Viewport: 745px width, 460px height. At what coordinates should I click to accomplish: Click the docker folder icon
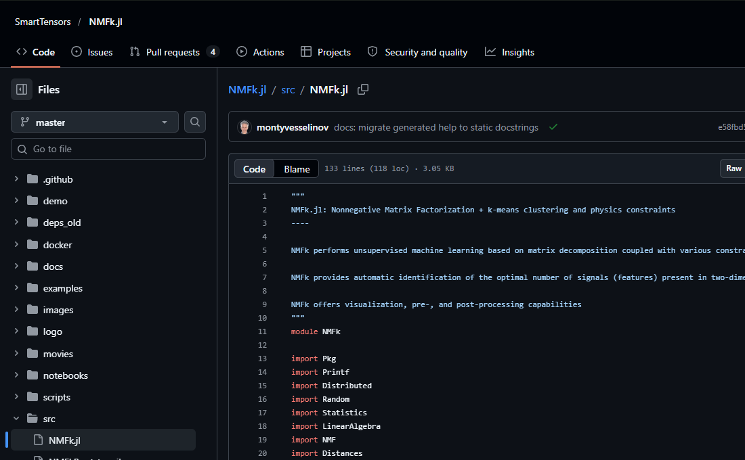coord(33,244)
